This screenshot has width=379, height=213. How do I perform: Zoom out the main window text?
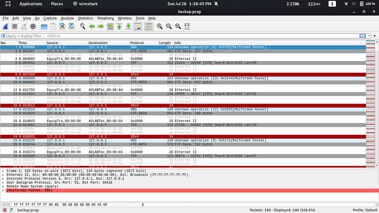169,26
